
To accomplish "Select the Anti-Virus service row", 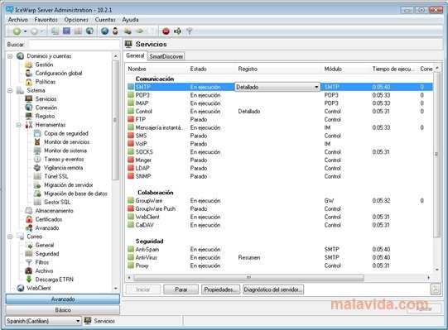I will 280,257.
